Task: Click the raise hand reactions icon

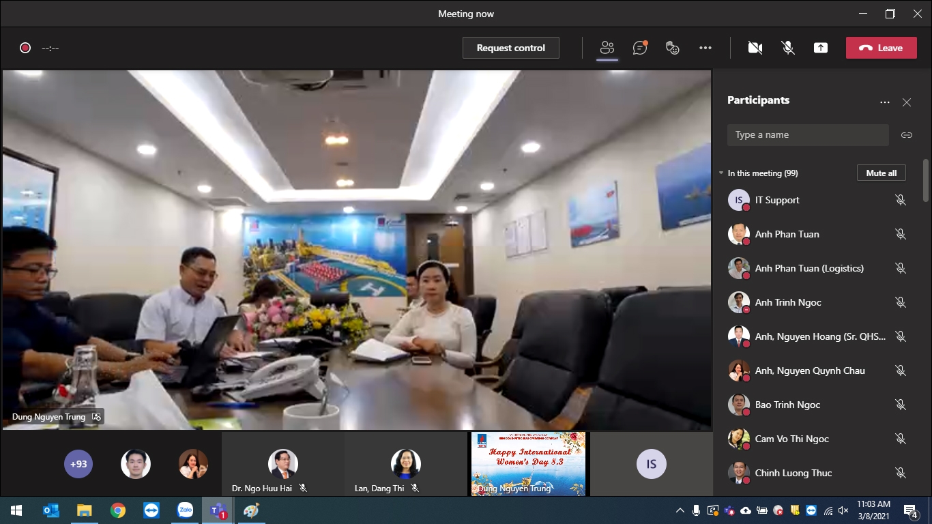Action: click(x=673, y=48)
